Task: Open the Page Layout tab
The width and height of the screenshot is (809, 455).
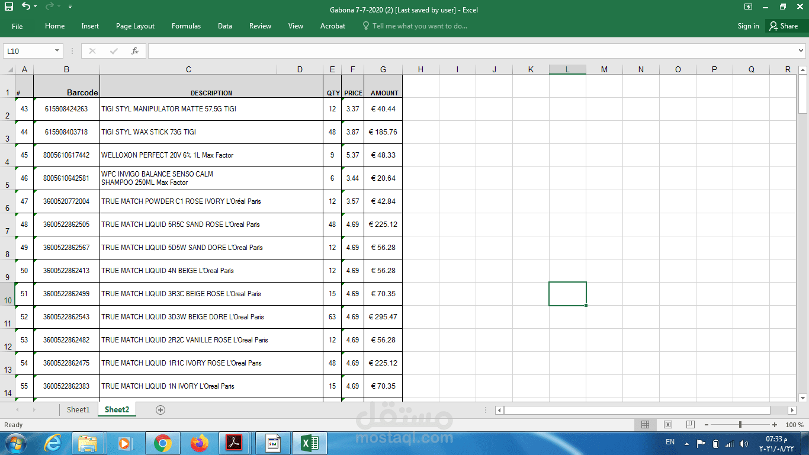Action: tap(135, 26)
